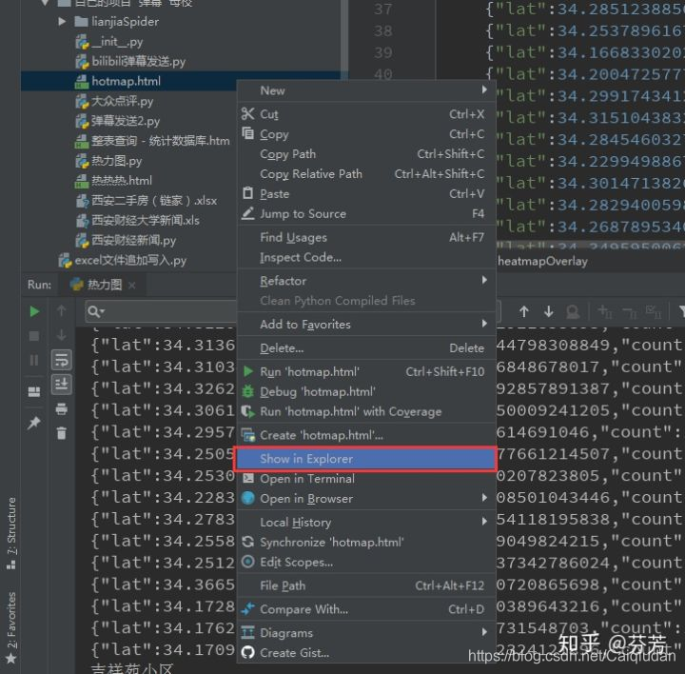Viewport: 685px width, 674px height.
Task: Click the Down the stack trace arrow
Action: click(61, 335)
